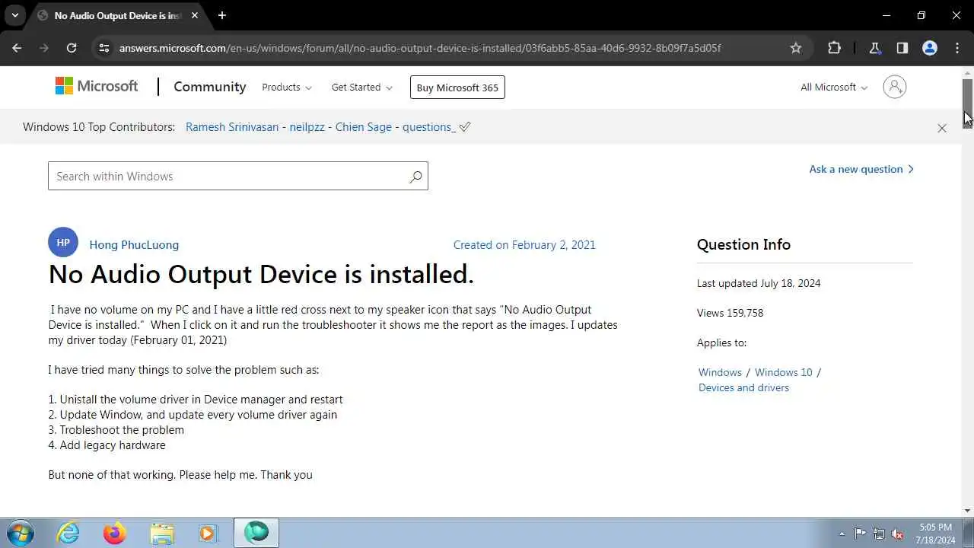
Task: Open Windows Explorer folder icon
Action: (162, 533)
